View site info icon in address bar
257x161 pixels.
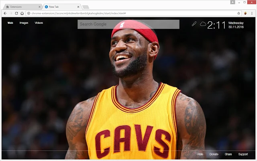pyautogui.click(x=29, y=13)
